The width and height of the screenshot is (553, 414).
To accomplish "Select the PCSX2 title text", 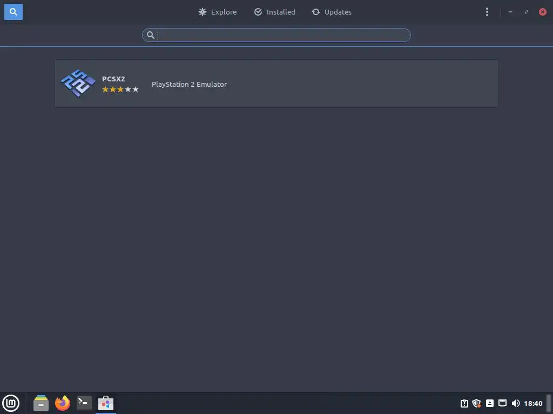I will (113, 79).
